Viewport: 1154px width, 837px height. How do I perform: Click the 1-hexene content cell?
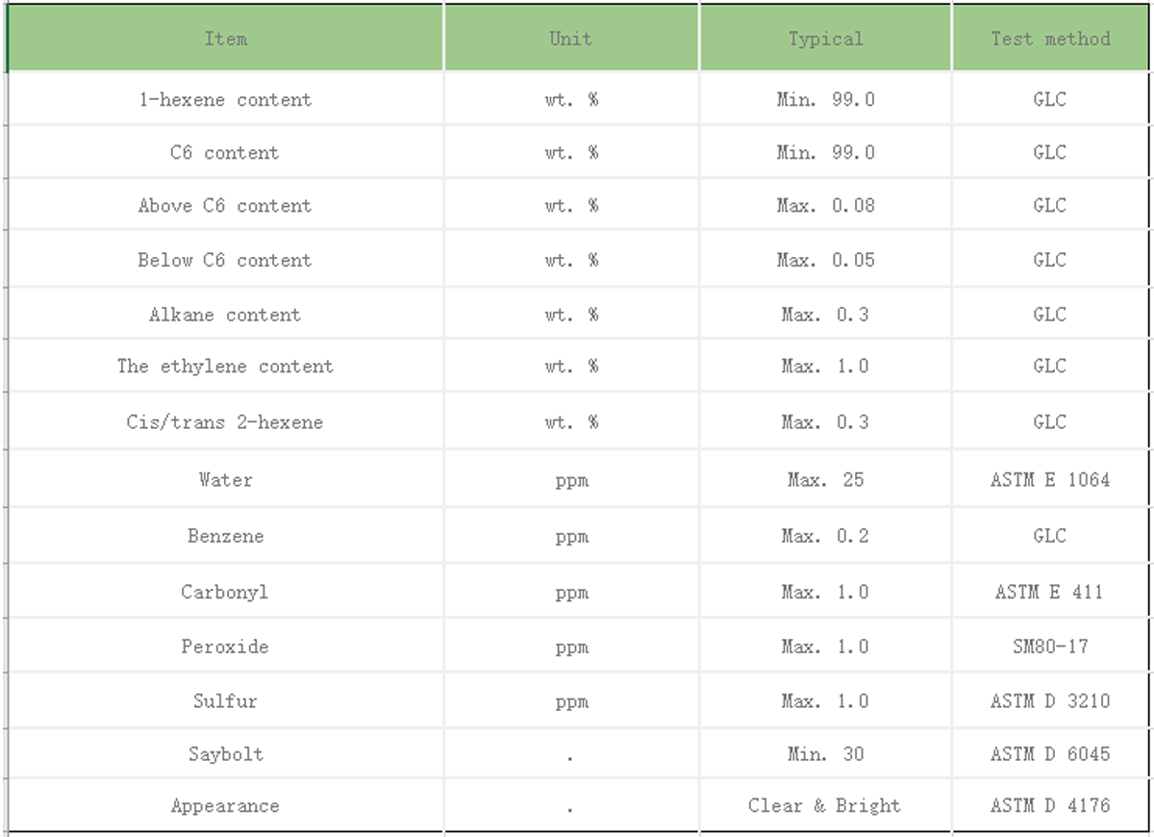(225, 99)
